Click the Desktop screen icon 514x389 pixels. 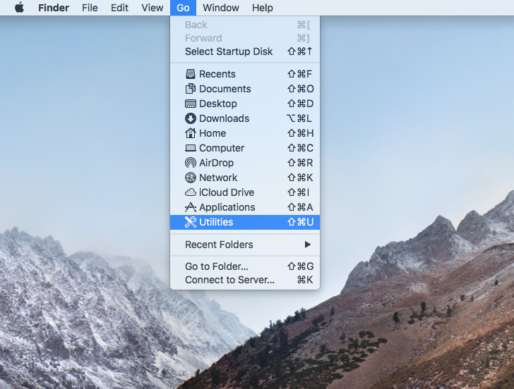point(191,104)
